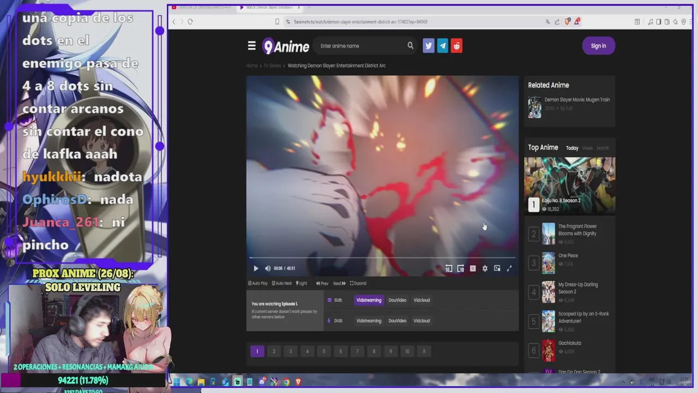The height and width of the screenshot is (393, 698).
Task: Open The Fragrant Flower Blooms with Dignity
Action: [x=577, y=230]
